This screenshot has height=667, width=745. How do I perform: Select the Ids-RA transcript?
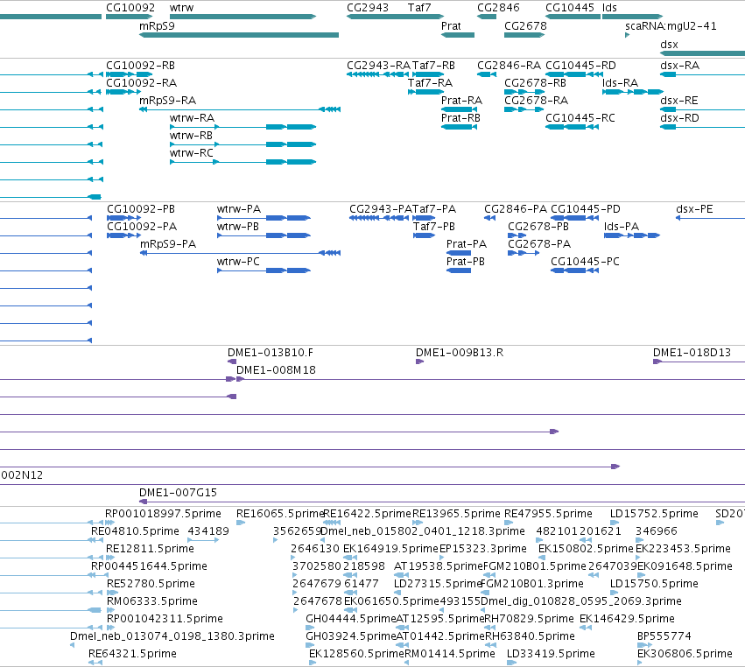632,92
